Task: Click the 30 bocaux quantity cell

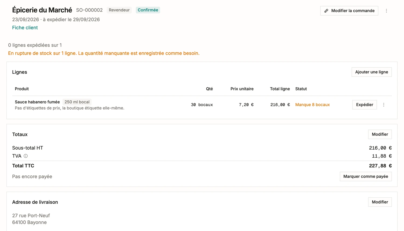Action: click(x=202, y=105)
